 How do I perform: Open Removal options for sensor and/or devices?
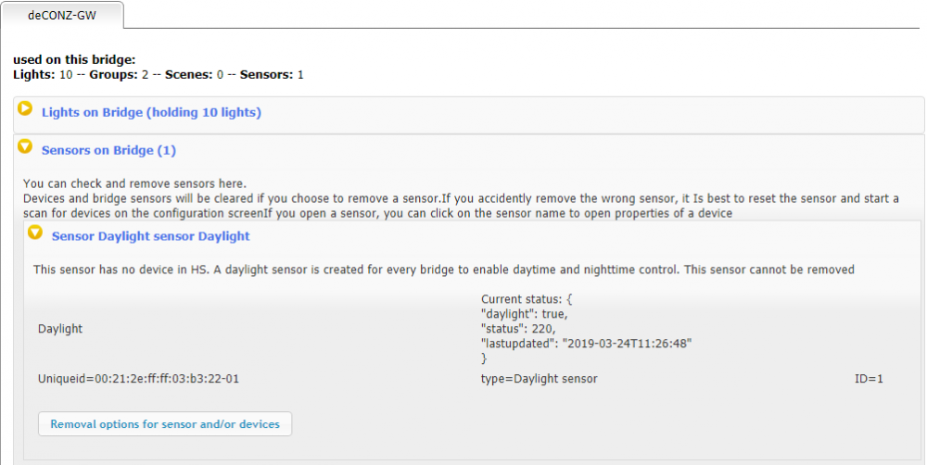165,424
